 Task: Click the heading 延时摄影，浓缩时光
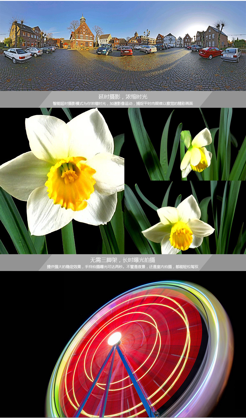click(123, 97)
